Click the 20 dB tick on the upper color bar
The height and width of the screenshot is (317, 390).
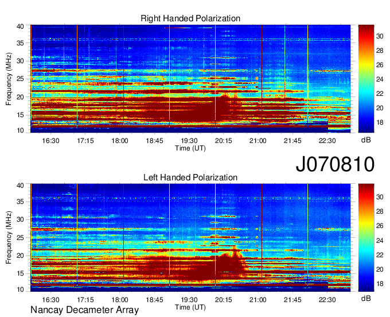point(380,108)
